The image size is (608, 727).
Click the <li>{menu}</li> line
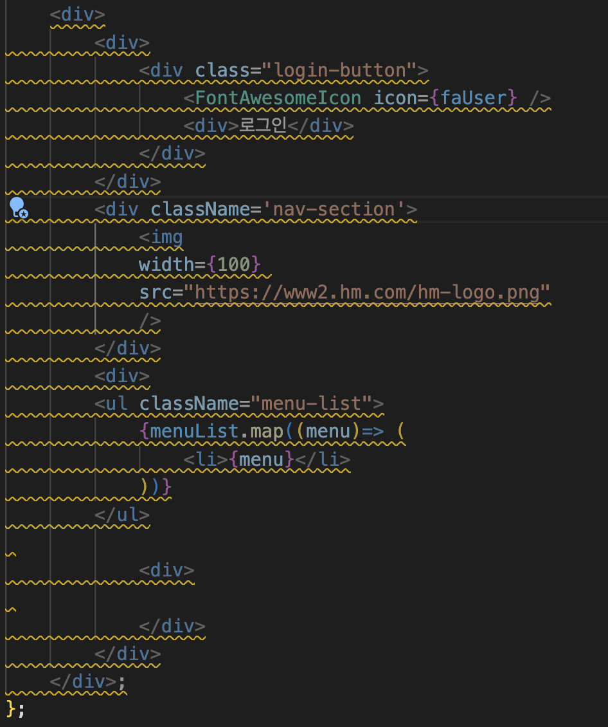pyautogui.click(x=267, y=459)
